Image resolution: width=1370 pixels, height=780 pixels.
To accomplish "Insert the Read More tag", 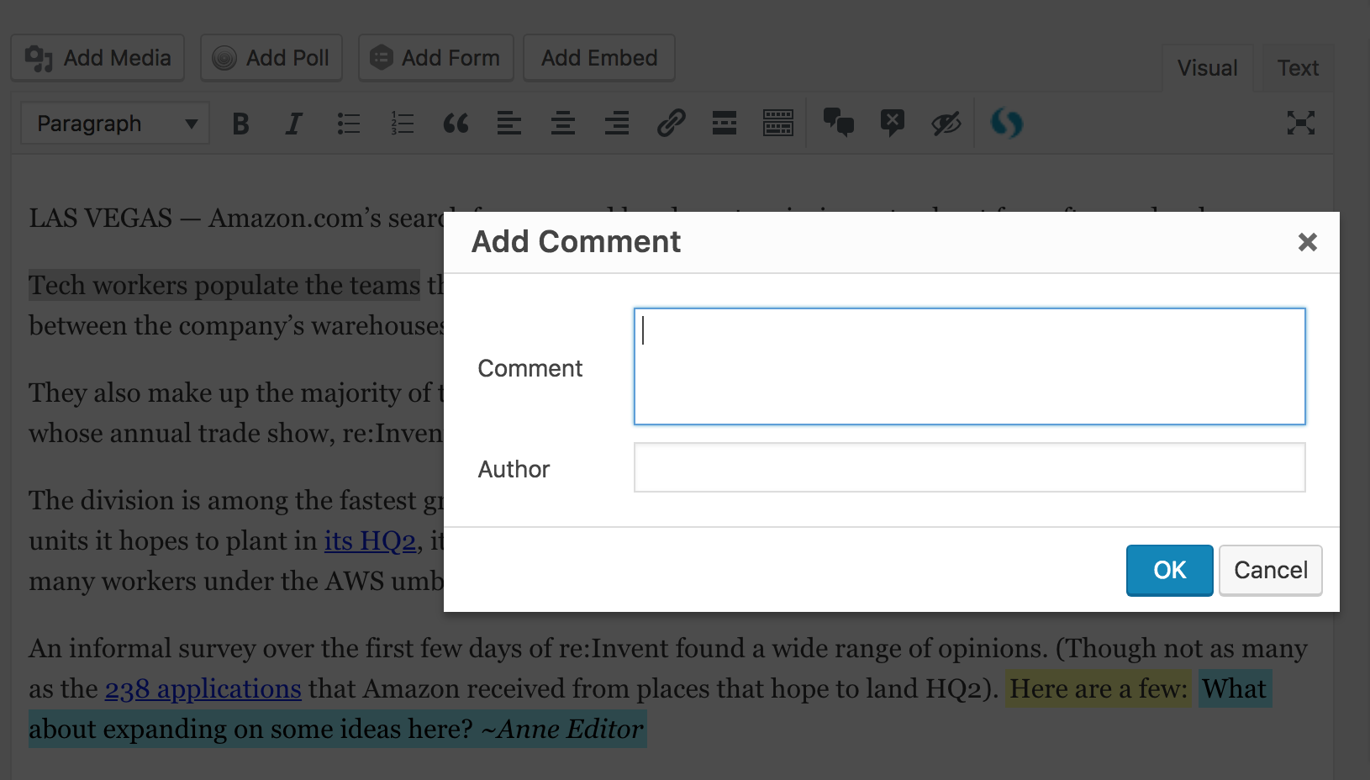I will pos(725,124).
